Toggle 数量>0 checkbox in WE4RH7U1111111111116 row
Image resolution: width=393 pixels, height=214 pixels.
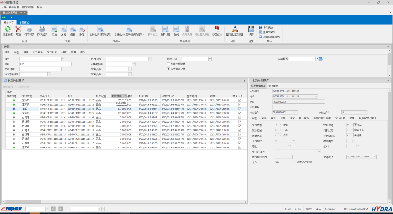coord(240,148)
